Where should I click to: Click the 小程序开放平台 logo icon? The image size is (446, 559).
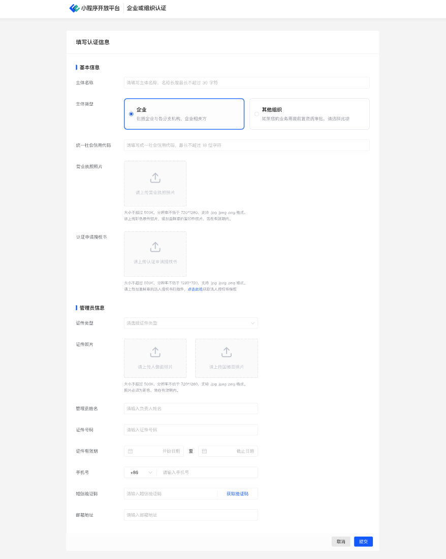click(74, 8)
